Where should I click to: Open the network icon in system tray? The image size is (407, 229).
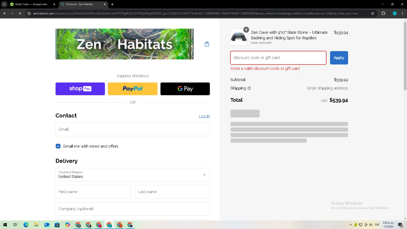pyautogui.click(x=361, y=225)
